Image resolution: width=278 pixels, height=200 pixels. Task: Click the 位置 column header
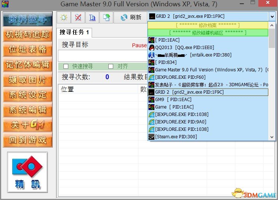(x=98, y=89)
